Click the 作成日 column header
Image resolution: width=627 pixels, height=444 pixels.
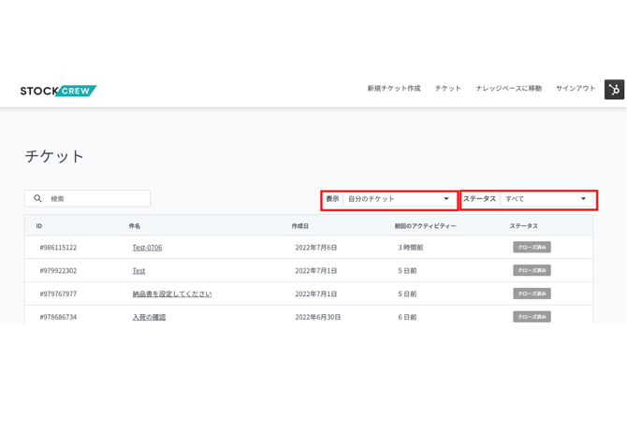299,226
